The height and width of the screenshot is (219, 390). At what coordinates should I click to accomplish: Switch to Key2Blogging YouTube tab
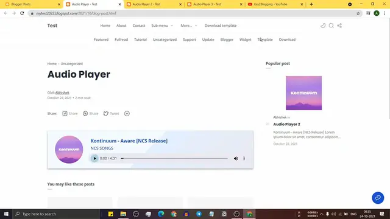275,4
